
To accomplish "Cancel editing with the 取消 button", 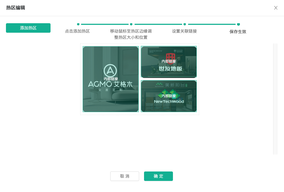I will coord(125,176).
